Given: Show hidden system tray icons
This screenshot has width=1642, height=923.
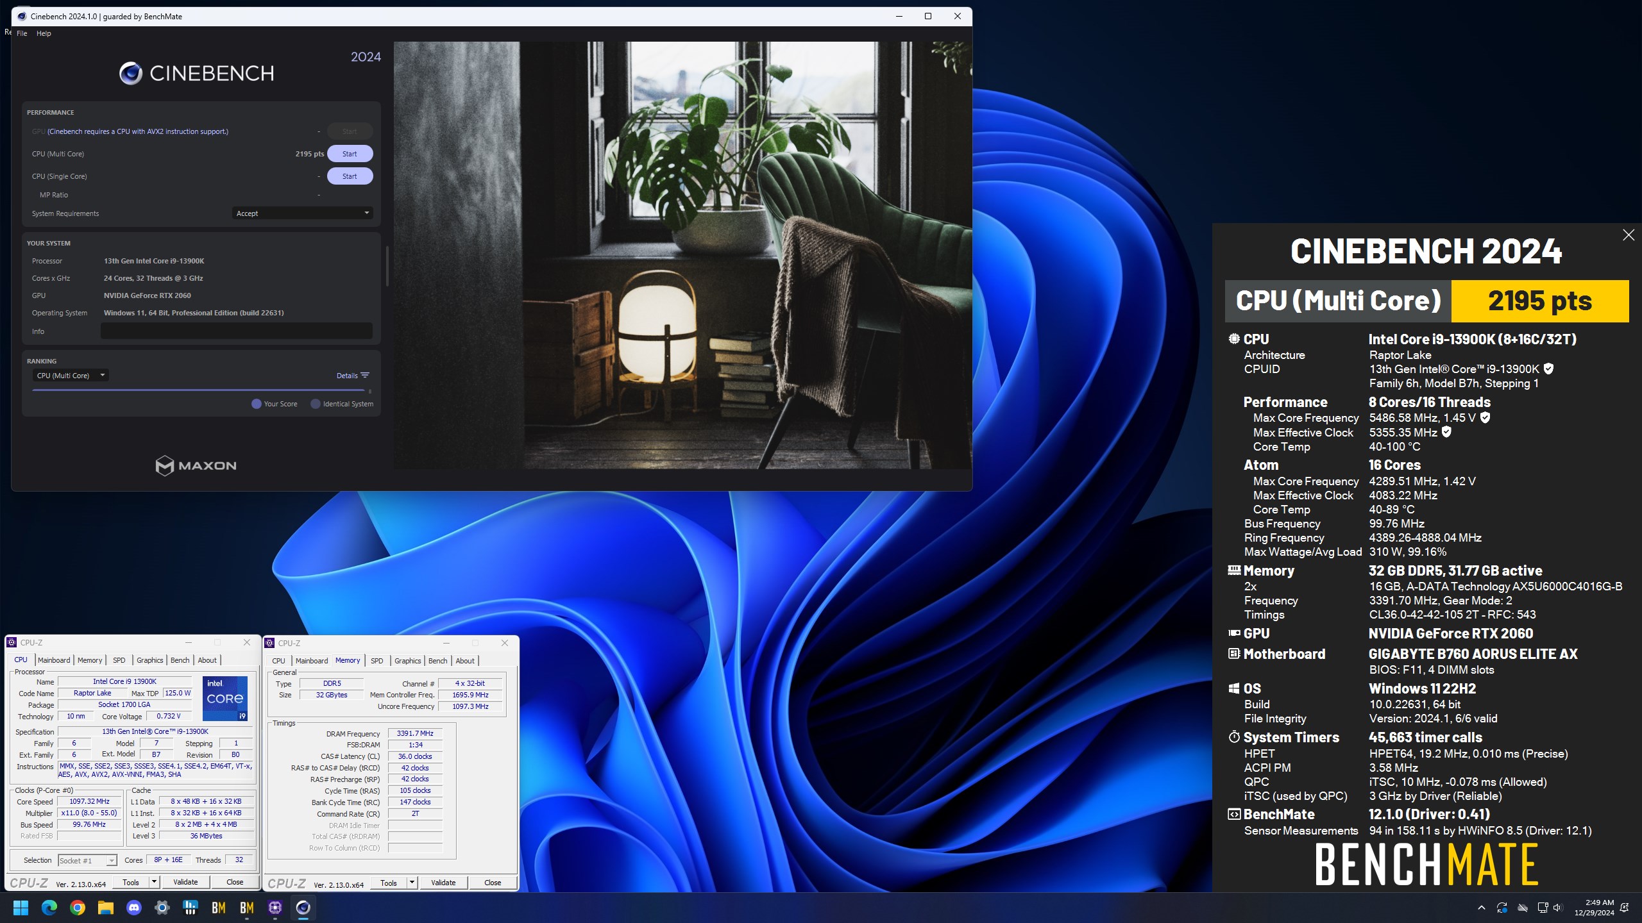Looking at the screenshot, I should click(x=1481, y=908).
